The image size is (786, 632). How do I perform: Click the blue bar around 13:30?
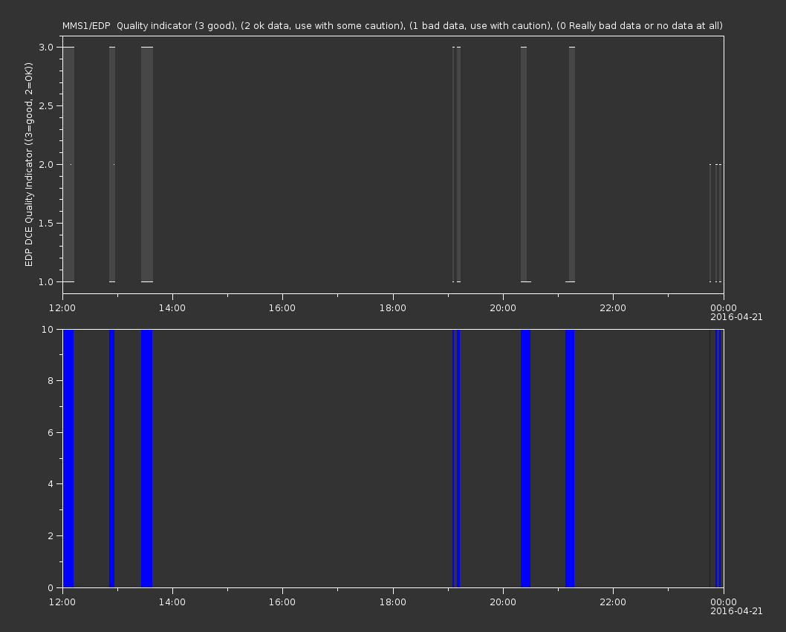click(x=146, y=458)
